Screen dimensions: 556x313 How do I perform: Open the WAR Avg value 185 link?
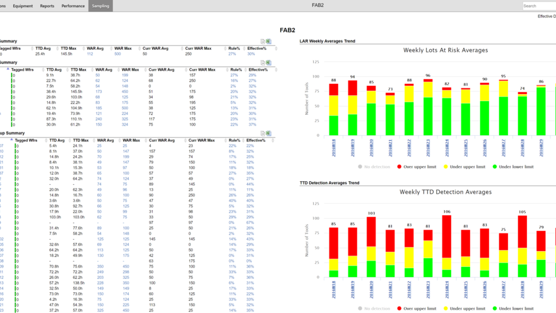coord(98,108)
